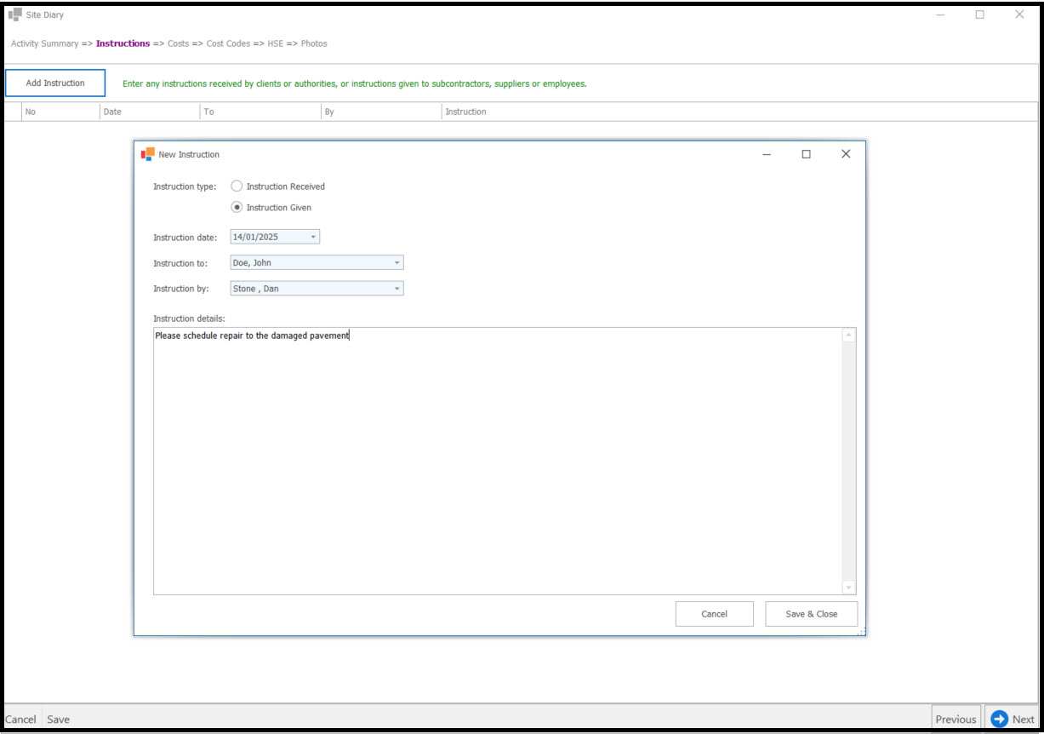This screenshot has height=734, width=1044.
Task: Open the Instruction date dropdown
Action: [312, 237]
